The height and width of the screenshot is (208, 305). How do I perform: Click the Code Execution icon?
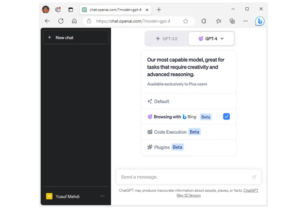pyautogui.click(x=150, y=132)
